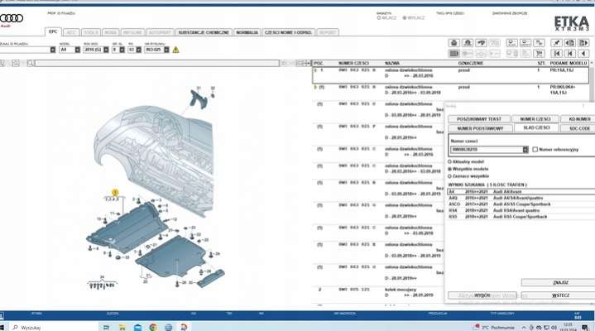Select the POSZUKIWANY TEKST search tab

pyautogui.click(x=479, y=119)
